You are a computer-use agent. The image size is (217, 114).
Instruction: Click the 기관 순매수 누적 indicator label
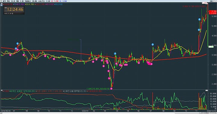[x=49, y=91]
